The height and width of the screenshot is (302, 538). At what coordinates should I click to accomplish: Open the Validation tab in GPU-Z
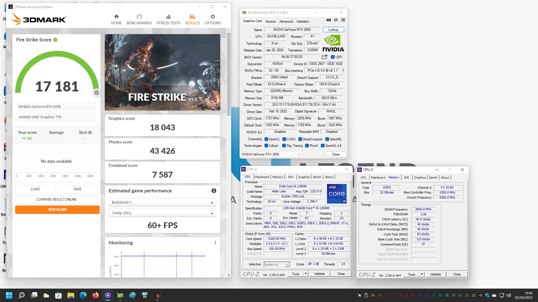pyautogui.click(x=303, y=22)
